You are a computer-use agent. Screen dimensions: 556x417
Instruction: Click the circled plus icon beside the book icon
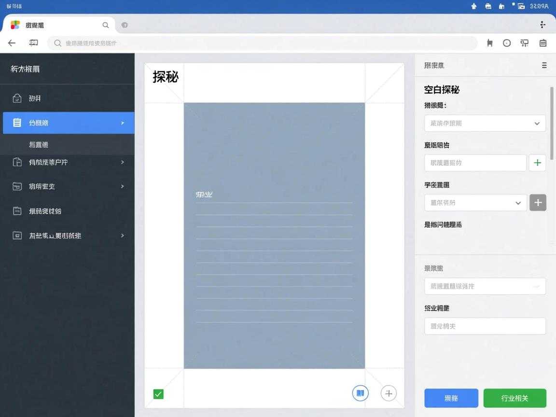(389, 393)
